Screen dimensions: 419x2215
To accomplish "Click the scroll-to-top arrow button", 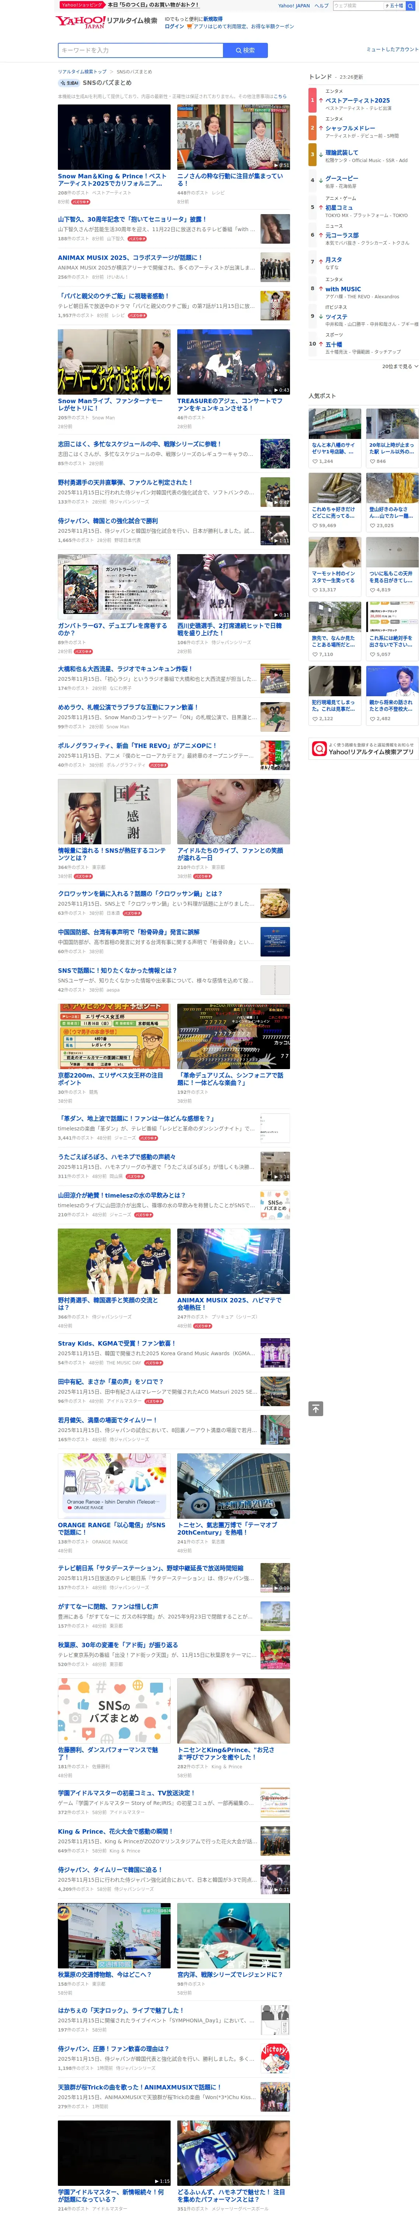I will 316,1408.
